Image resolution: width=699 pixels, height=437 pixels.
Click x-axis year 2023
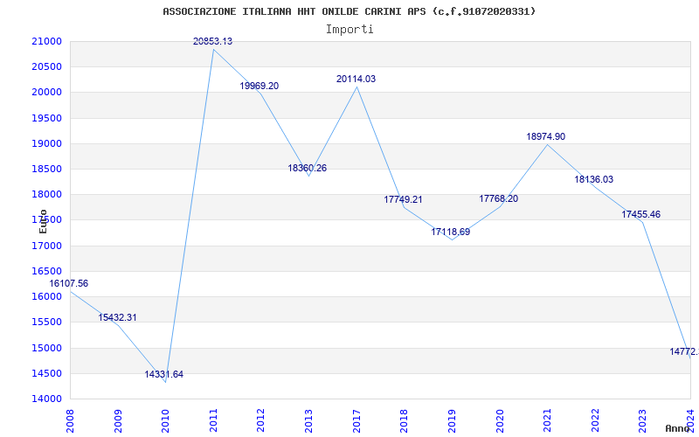coord(642,420)
